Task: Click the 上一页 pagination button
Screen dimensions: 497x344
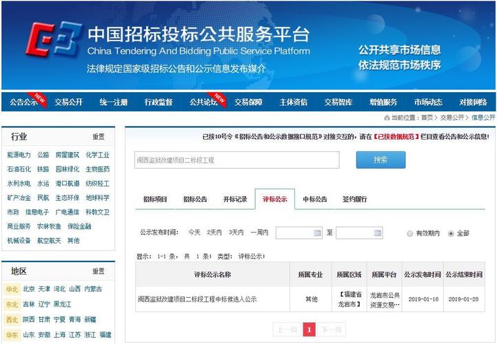Action: pyautogui.click(x=287, y=330)
